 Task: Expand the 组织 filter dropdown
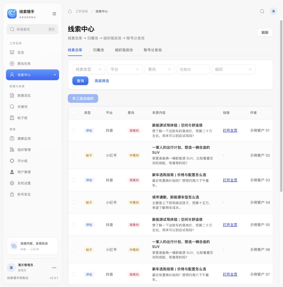click(x=233, y=69)
